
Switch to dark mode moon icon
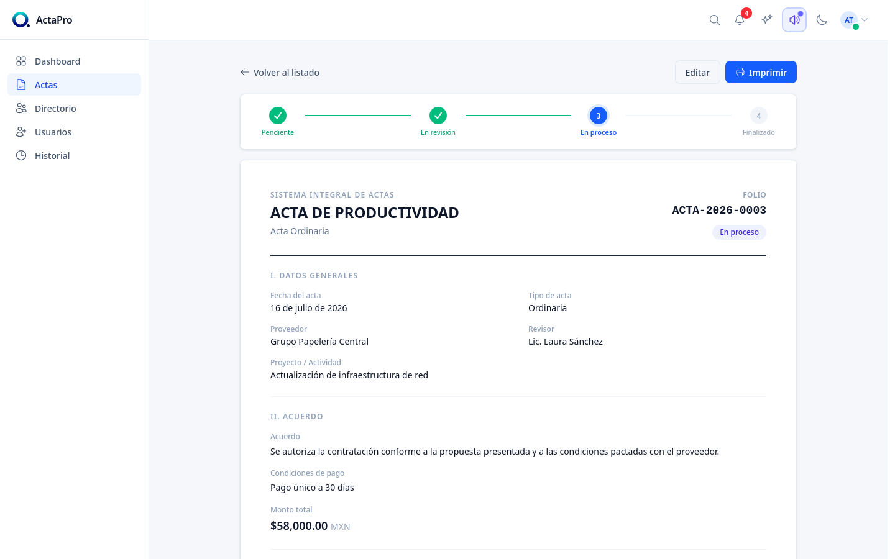pos(822,20)
